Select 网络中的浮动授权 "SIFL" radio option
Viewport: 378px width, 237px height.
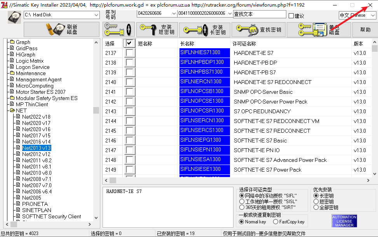coord(242,195)
